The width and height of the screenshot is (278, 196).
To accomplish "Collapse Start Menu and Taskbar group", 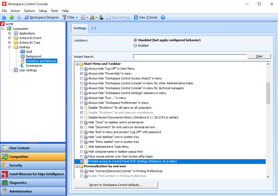I will pos(77,64).
